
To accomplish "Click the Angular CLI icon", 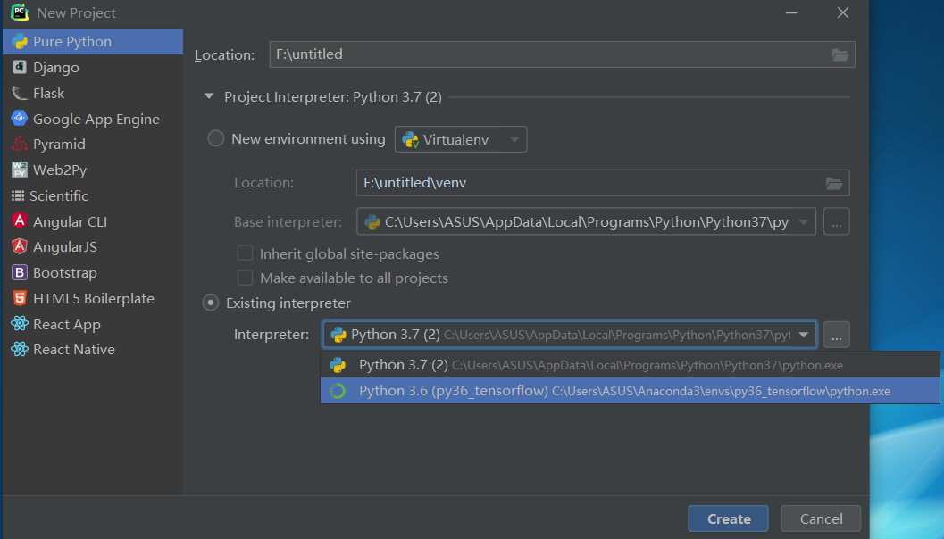I will (x=19, y=221).
